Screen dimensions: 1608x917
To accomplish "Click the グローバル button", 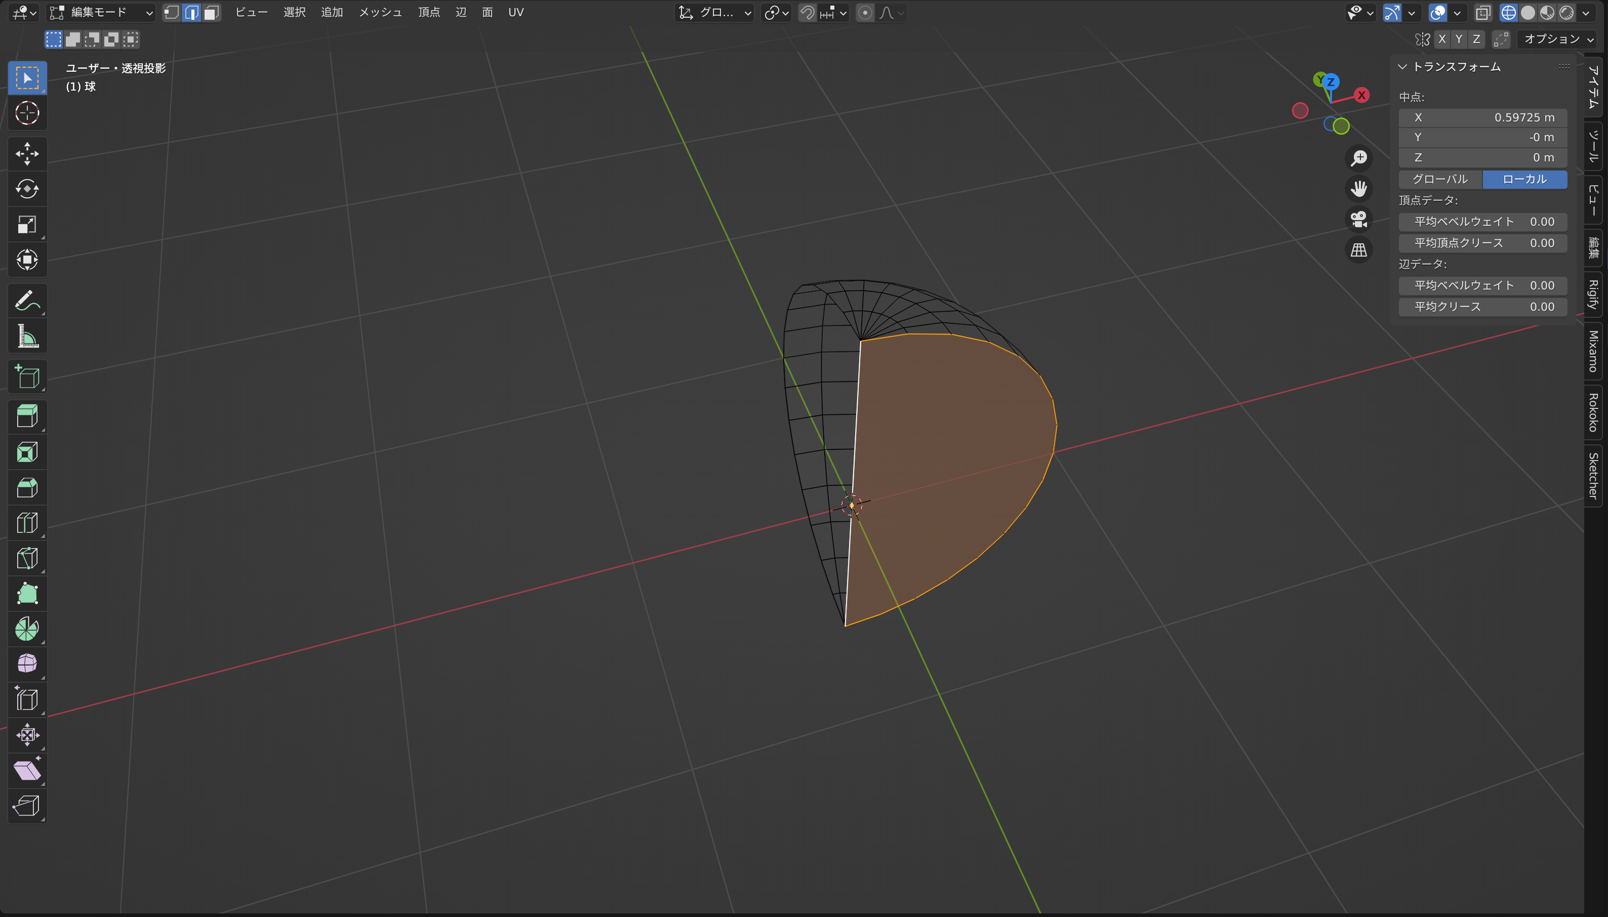I will [x=1440, y=179].
